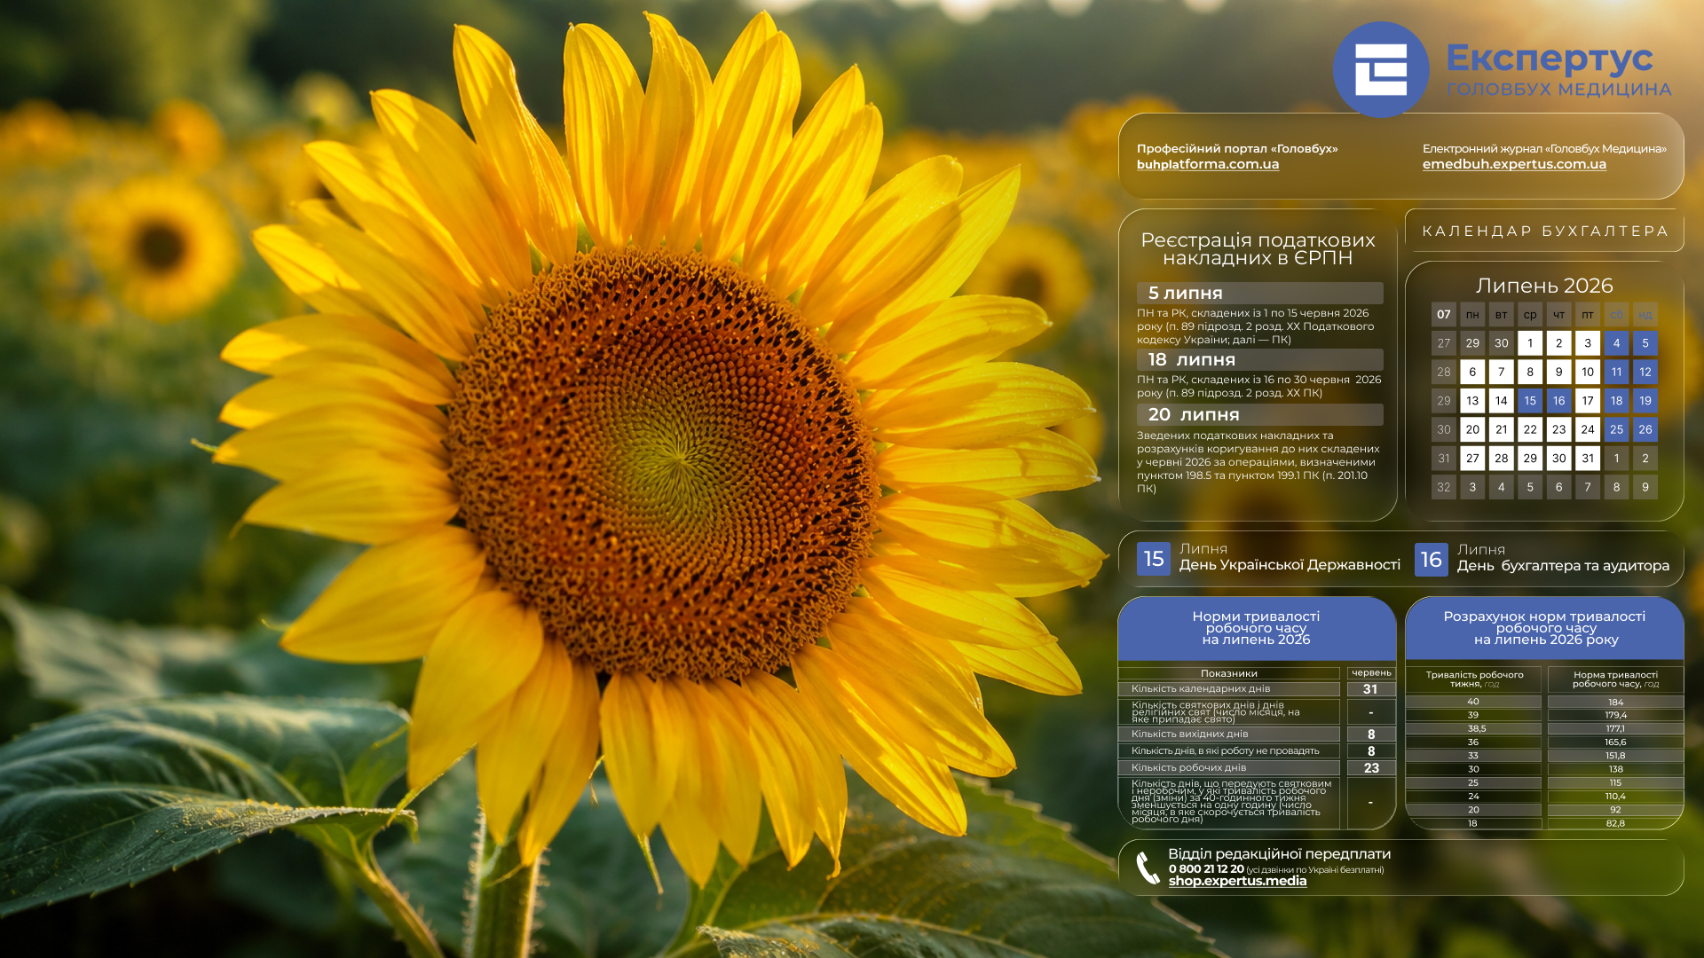1704x958 pixels.
Task: Click the День Української Державності label
Action: [1290, 565]
